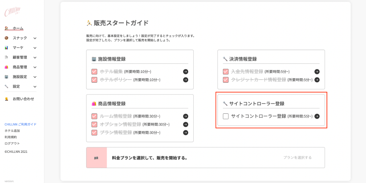Open the CHILLNN ご利用ガイド link
366x183 pixels.
[20, 124]
